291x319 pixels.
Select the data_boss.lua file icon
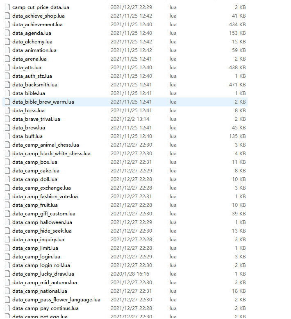click(x=7, y=111)
